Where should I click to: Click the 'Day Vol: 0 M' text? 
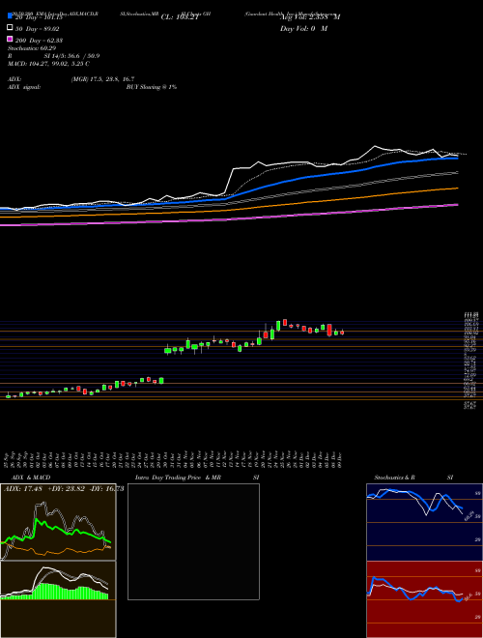click(x=303, y=28)
